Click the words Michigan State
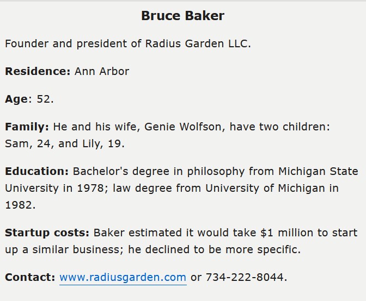The height and width of the screenshot is (301, 366). (x=318, y=171)
